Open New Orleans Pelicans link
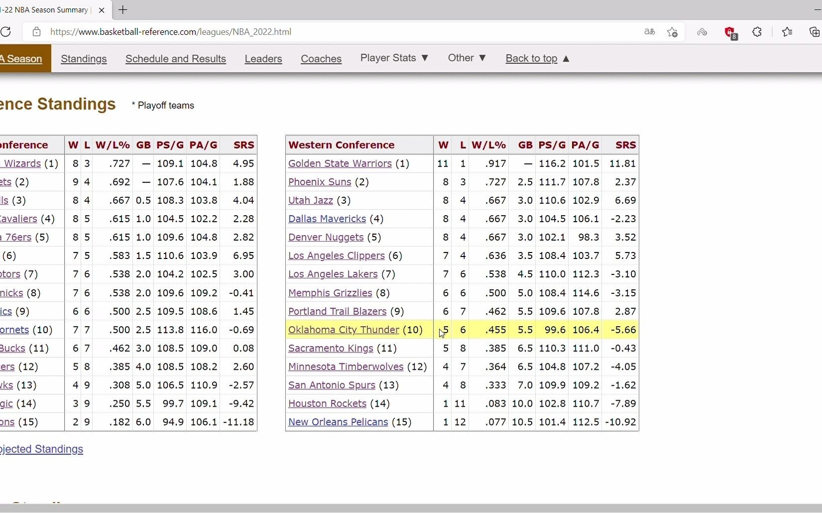 (338, 422)
